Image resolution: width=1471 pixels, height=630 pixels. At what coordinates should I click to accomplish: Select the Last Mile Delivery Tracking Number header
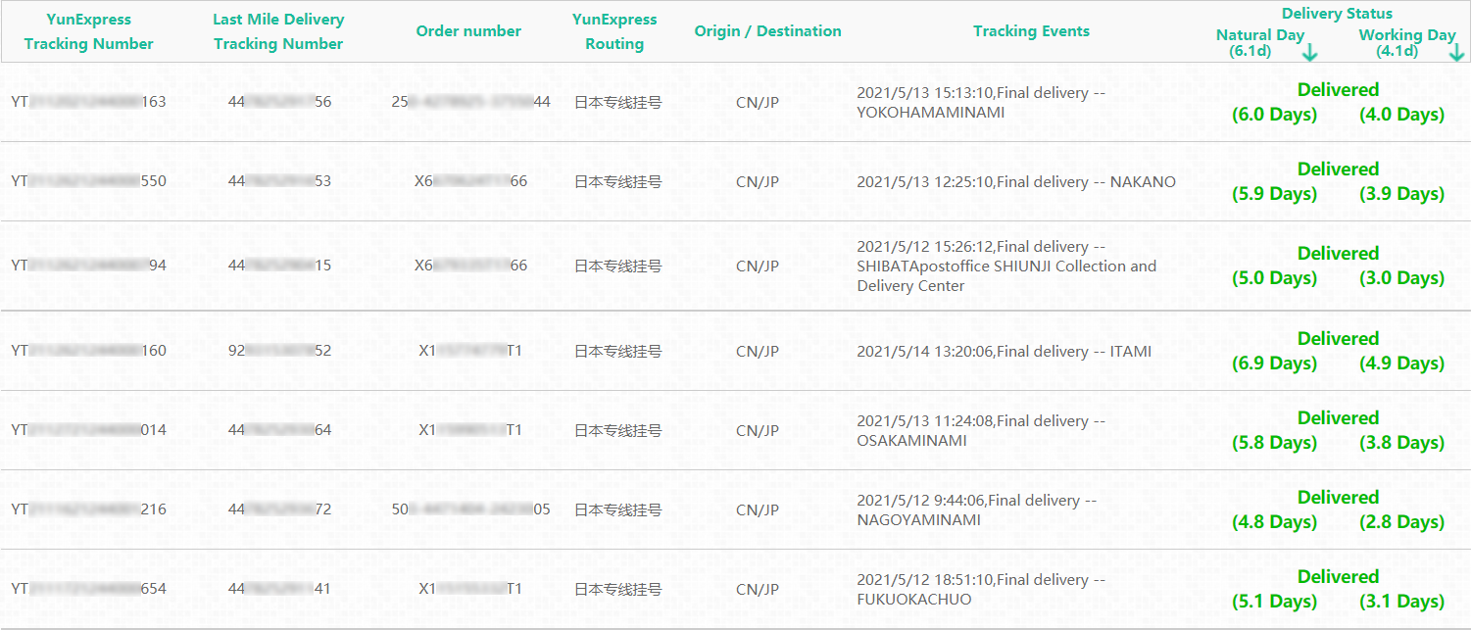(x=278, y=31)
